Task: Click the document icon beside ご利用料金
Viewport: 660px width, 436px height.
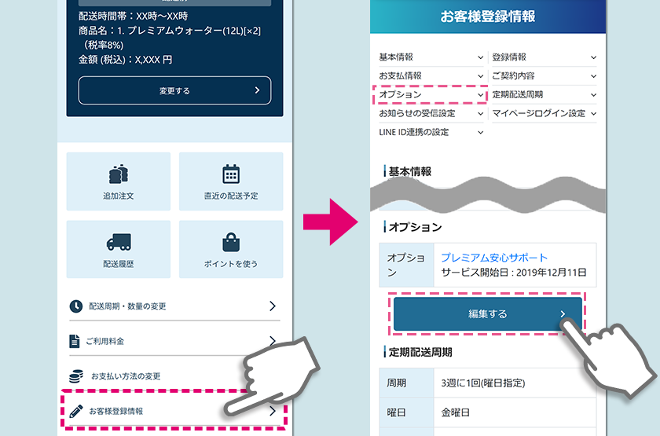Action: pos(75,341)
